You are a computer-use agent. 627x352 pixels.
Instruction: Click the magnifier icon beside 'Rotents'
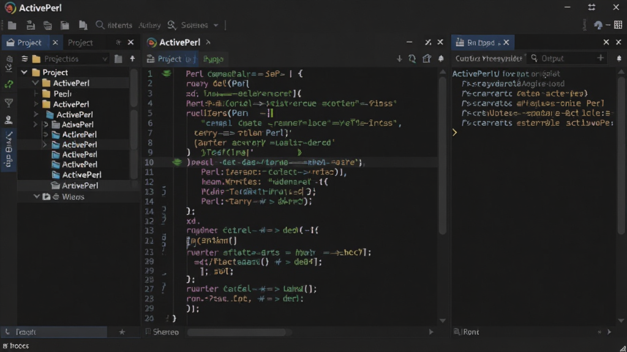point(100,25)
